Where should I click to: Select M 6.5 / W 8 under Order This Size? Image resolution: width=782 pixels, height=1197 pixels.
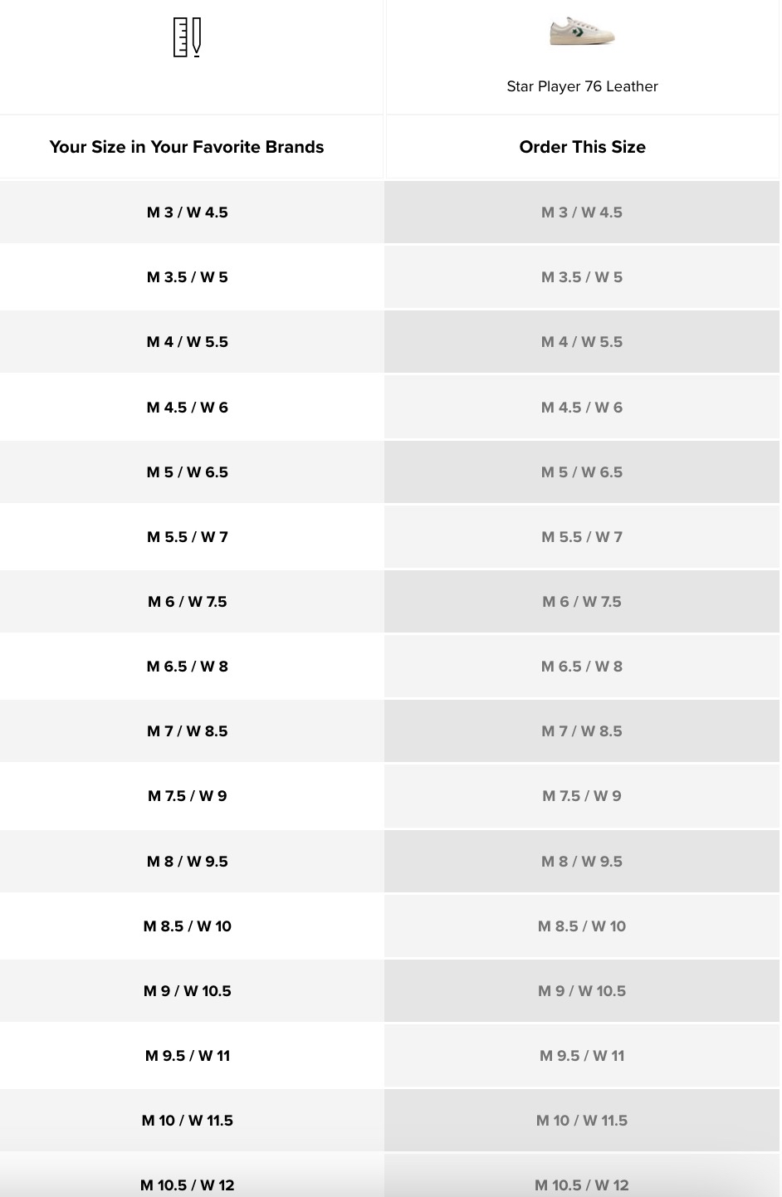pos(582,667)
